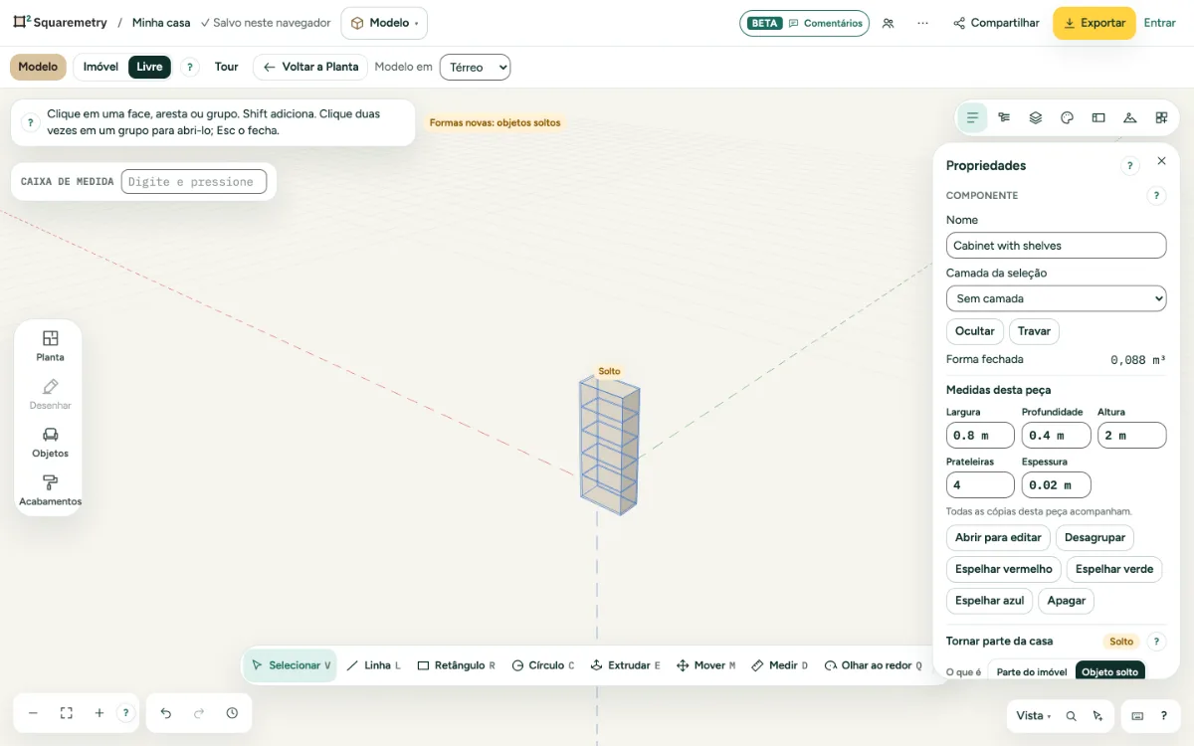
Task: Choose the Mover tool
Action: click(706, 665)
